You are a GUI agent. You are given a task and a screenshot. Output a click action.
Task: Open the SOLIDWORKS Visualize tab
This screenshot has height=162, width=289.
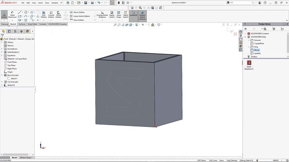(x=57, y=24)
